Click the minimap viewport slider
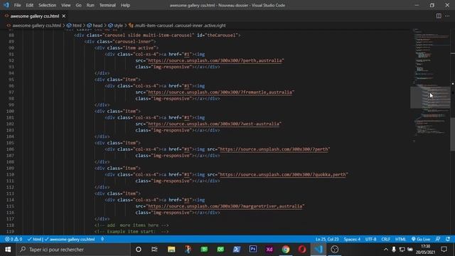Screen dimensions: 455x256 click(430, 97)
